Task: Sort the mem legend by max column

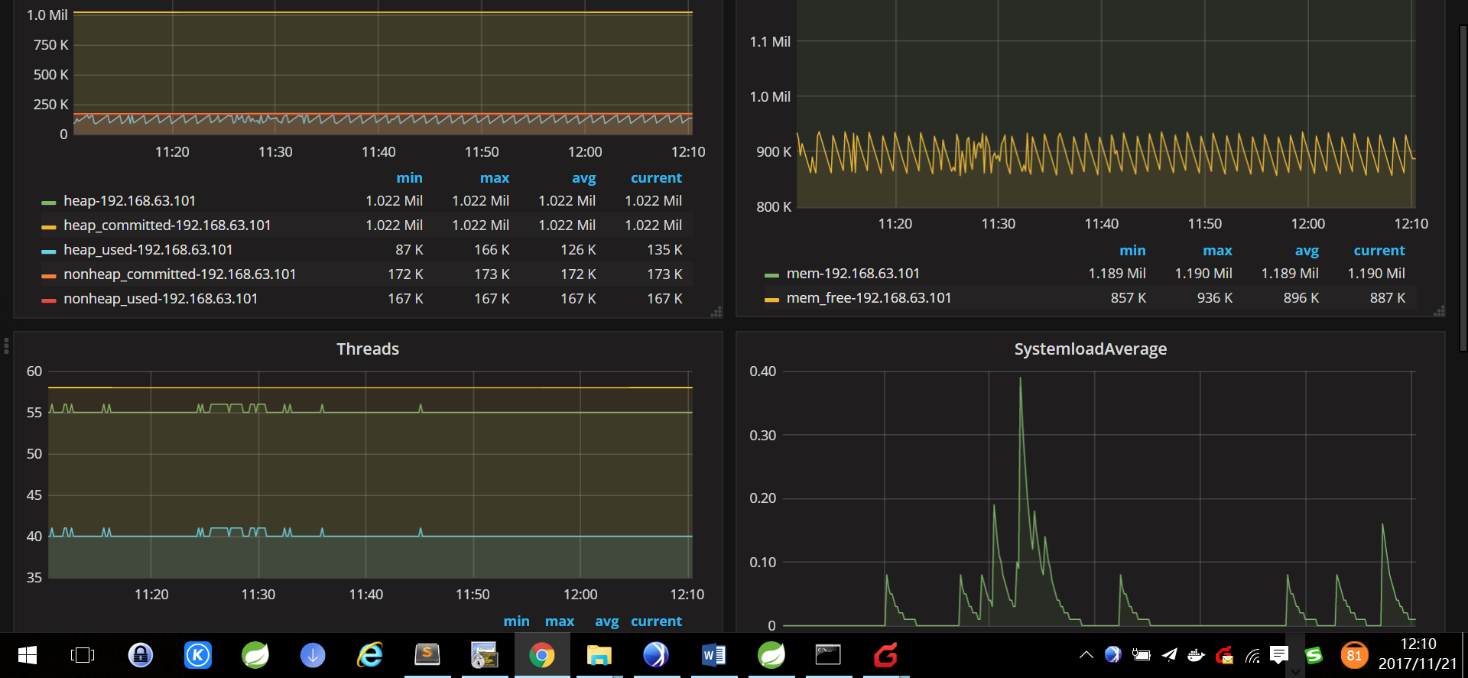Action: pyautogui.click(x=1217, y=250)
